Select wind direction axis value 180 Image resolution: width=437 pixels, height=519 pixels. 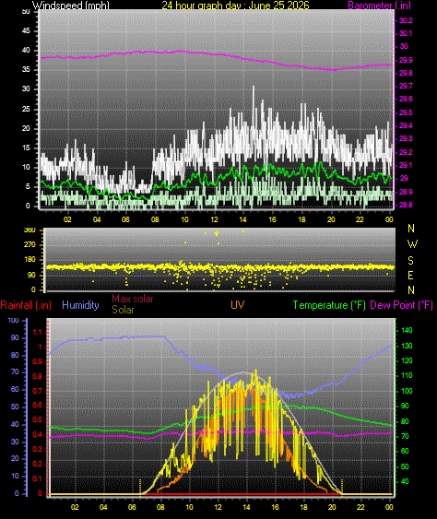[30, 260]
